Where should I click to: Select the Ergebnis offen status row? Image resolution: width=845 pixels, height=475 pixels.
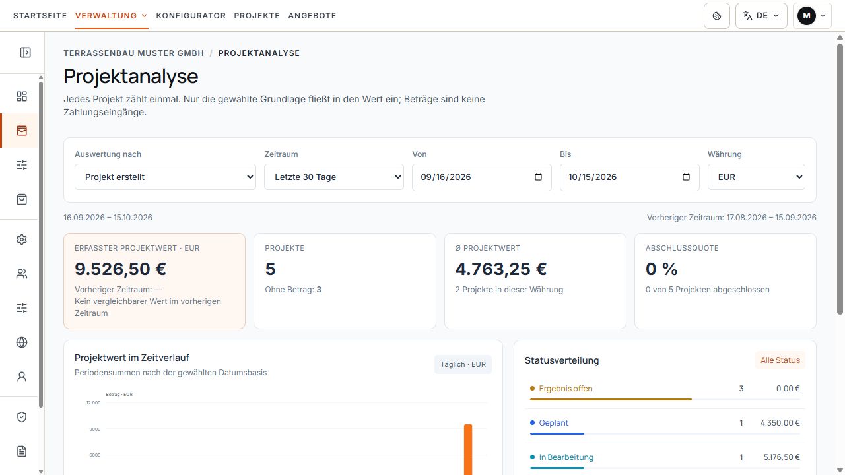[x=665, y=391]
